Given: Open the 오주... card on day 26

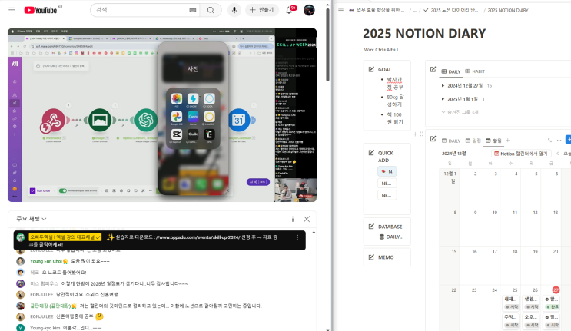Looking at the screenshot, I should (x=531, y=321).
